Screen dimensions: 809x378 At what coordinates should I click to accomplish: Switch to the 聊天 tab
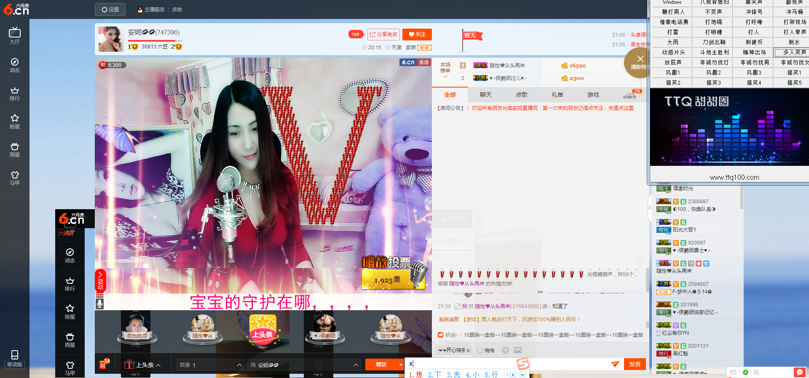coord(486,95)
